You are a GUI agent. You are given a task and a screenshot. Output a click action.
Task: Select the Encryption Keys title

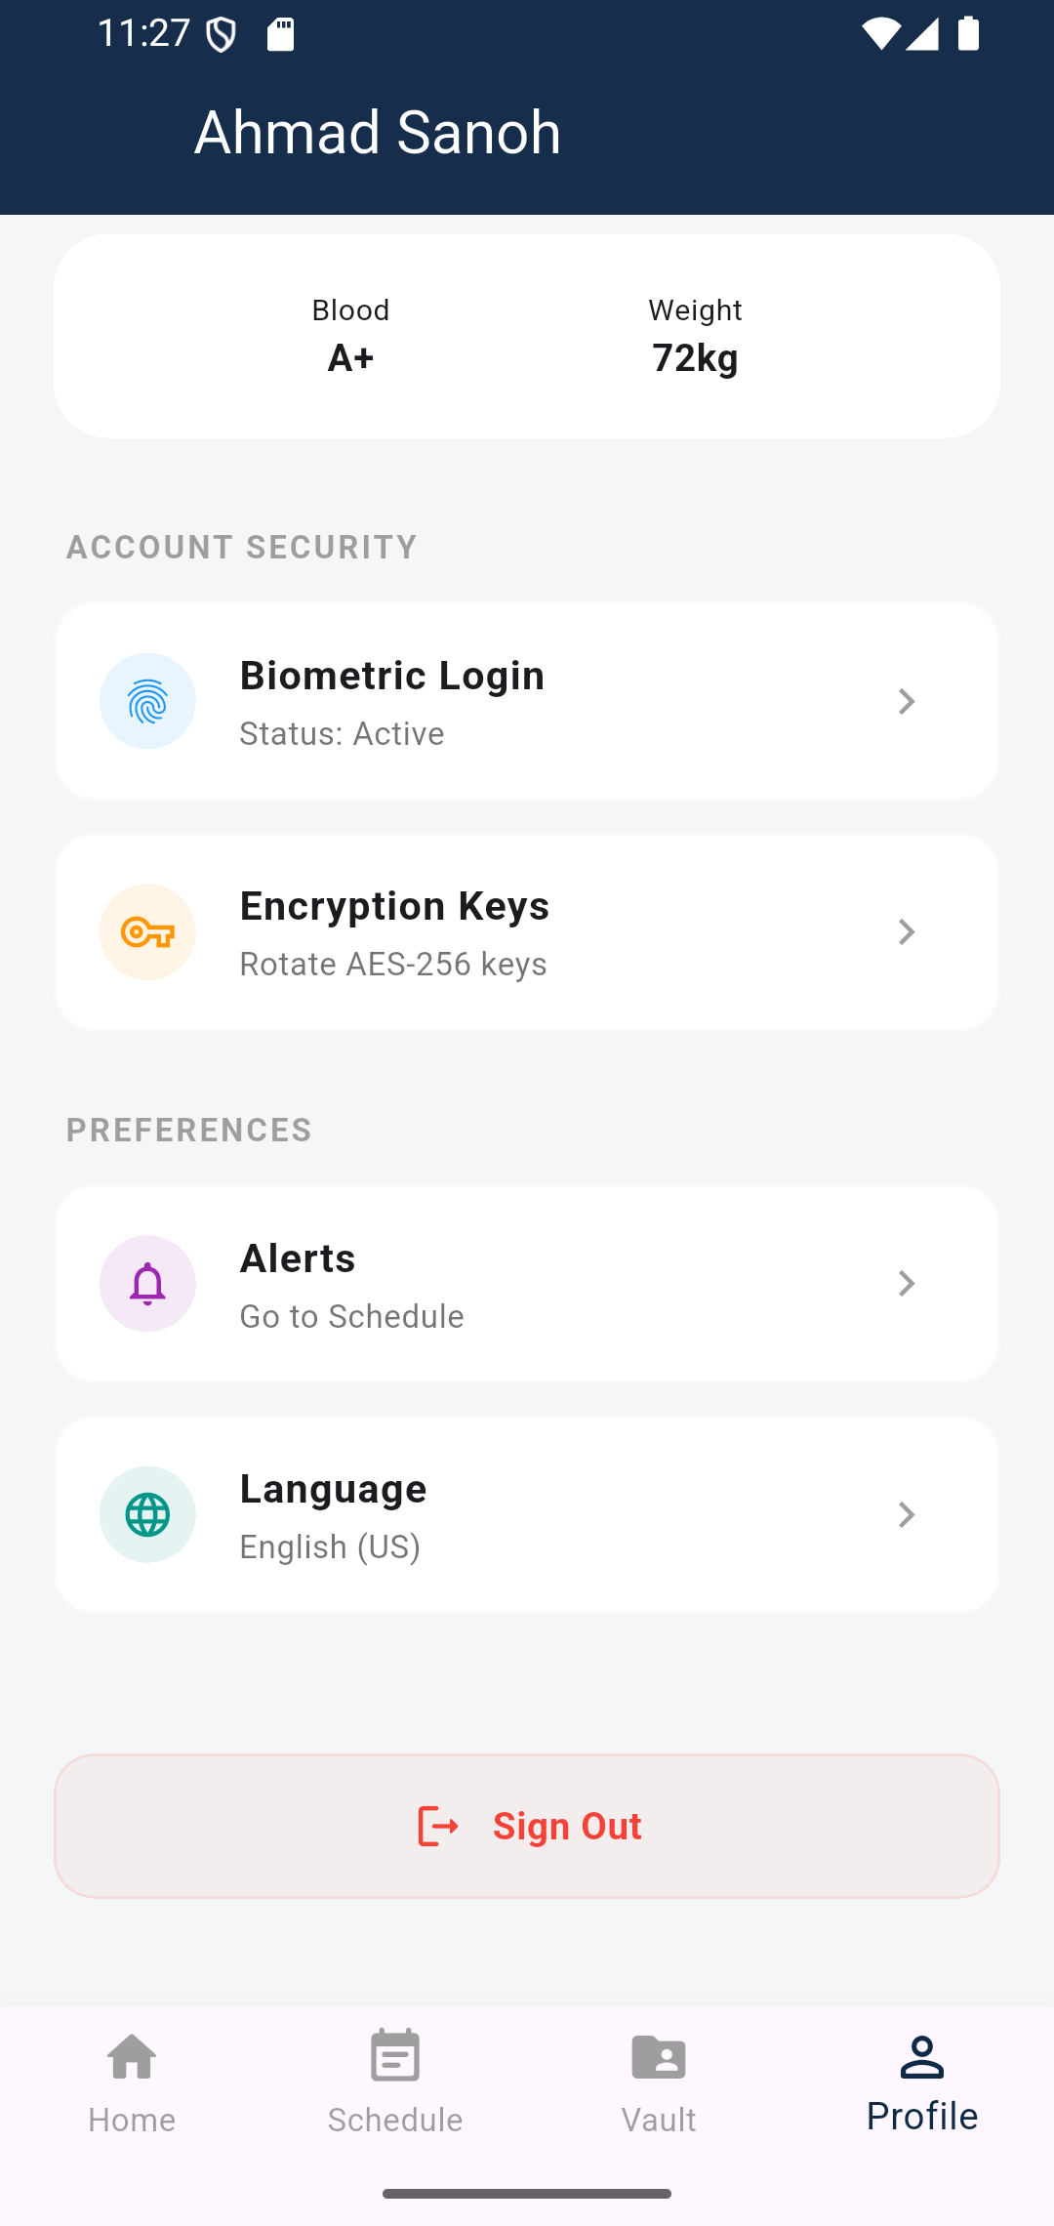[394, 906]
